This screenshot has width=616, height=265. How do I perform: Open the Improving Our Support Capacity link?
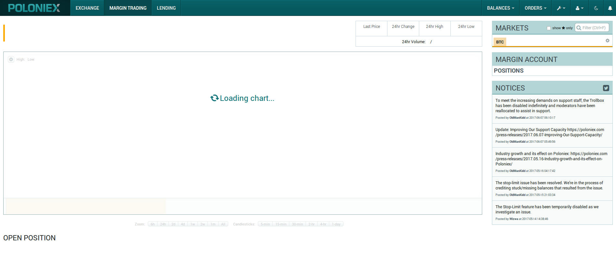coord(550,132)
